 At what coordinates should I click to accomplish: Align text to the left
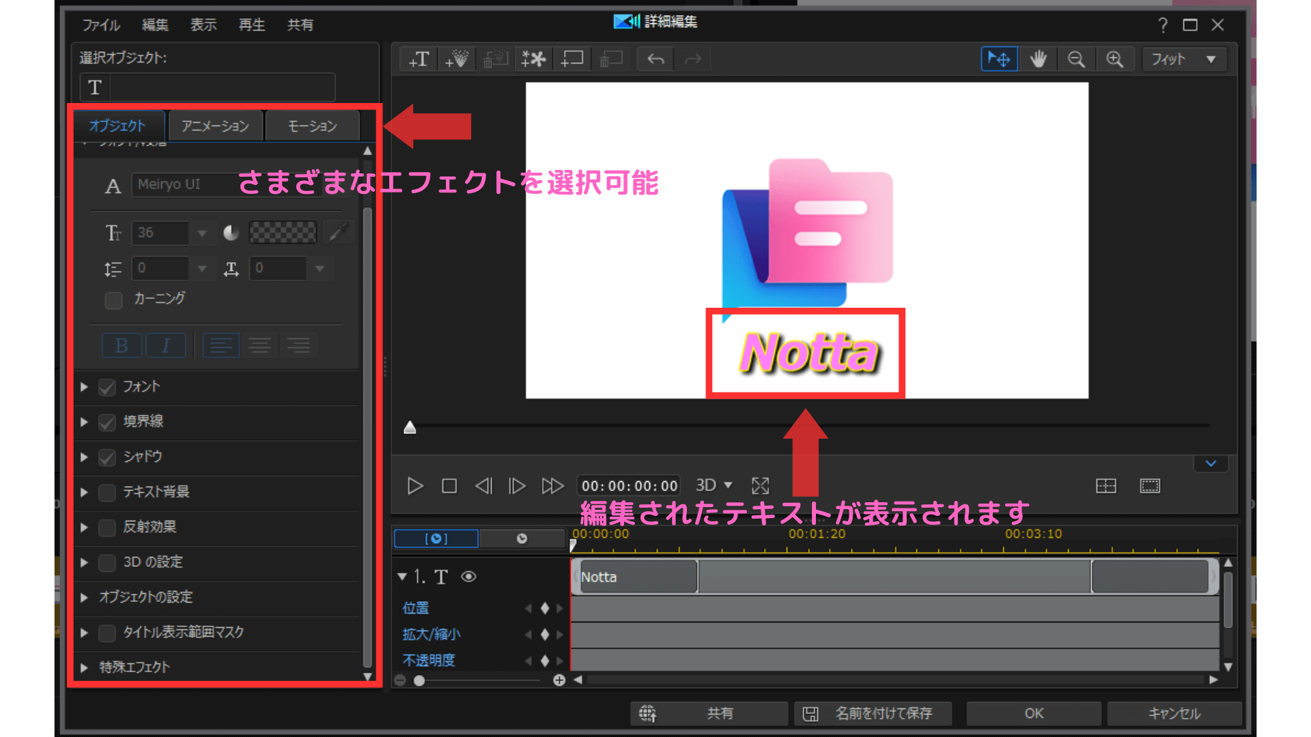coord(221,345)
